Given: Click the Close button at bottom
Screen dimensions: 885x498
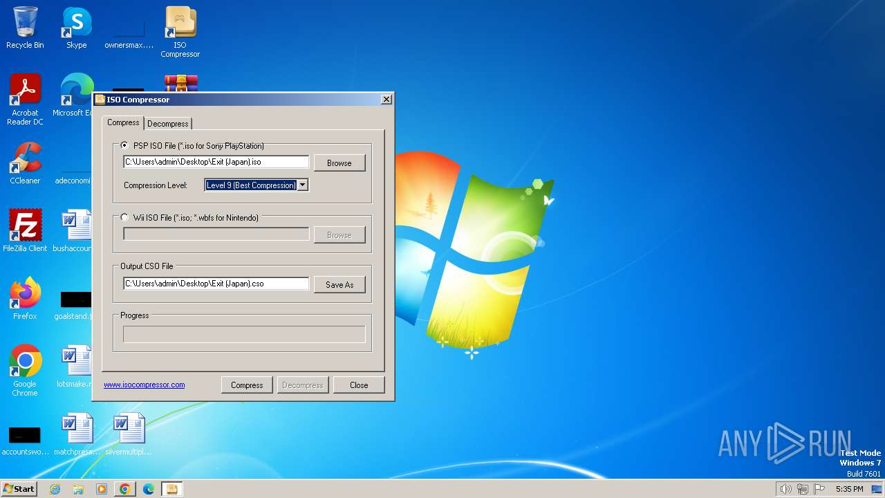Looking at the screenshot, I should pos(359,385).
